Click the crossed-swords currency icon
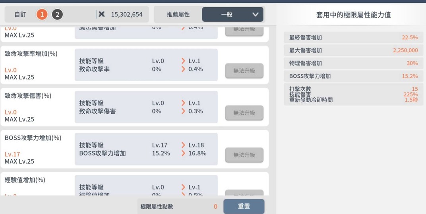Image resolution: width=426 pixels, height=214 pixels. click(x=102, y=14)
